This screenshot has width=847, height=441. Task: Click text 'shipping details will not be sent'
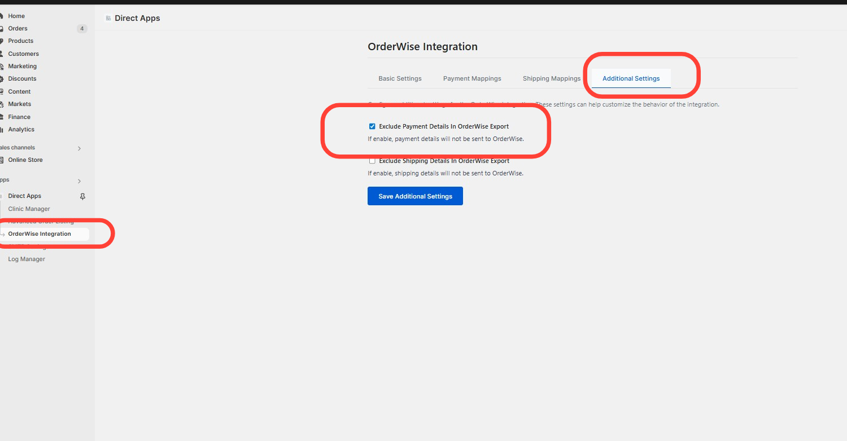(x=440, y=173)
